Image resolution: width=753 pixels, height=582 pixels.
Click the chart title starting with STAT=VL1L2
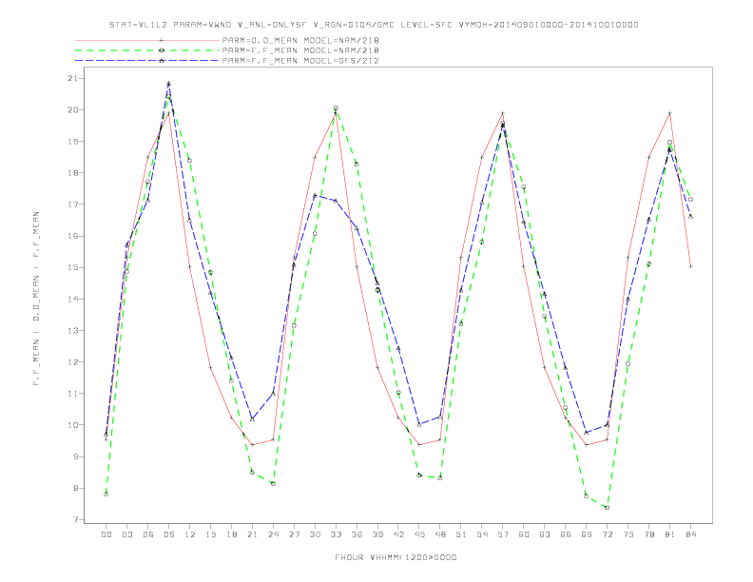(374, 25)
